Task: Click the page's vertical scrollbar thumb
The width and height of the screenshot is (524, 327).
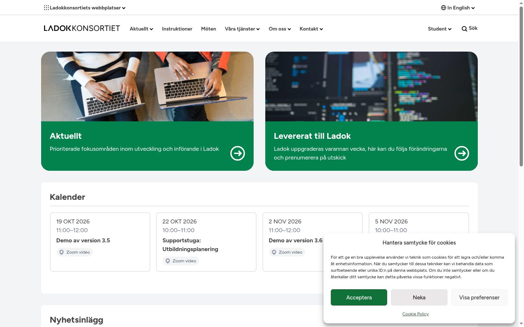Action: pyautogui.click(x=521, y=86)
